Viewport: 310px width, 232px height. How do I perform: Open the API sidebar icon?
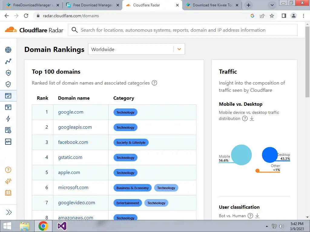8,142
